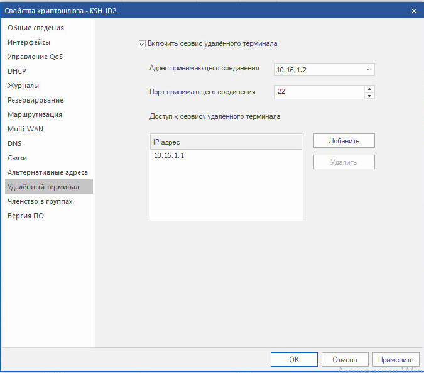Select IP address 10.16.1.1 in the list
Viewport: 424px width, 373px height.
tap(226, 155)
